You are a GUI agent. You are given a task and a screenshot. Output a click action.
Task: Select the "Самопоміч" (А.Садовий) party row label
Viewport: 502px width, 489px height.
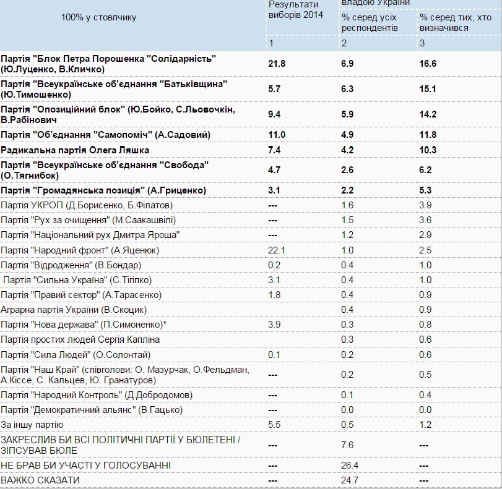pyautogui.click(x=106, y=135)
